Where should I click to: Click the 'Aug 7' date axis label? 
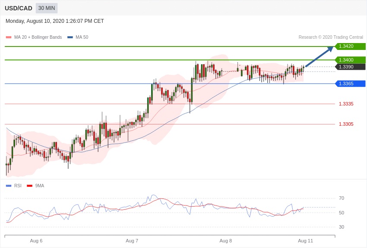[132, 241]
